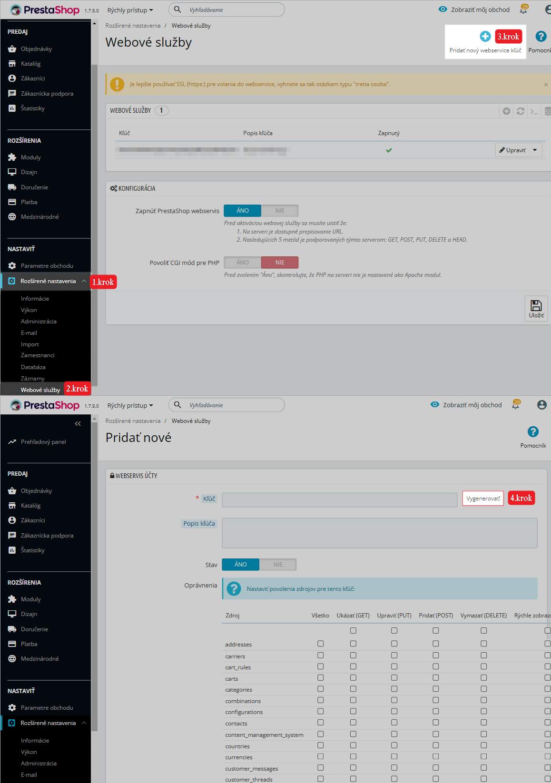Collapse the sidebar with double chevron icon
The width and height of the screenshot is (551, 783).
click(x=78, y=424)
